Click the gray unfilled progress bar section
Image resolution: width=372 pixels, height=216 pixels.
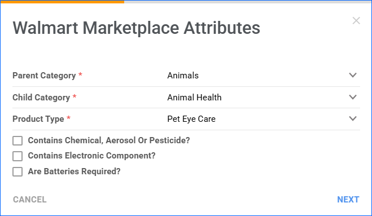[248, 2]
